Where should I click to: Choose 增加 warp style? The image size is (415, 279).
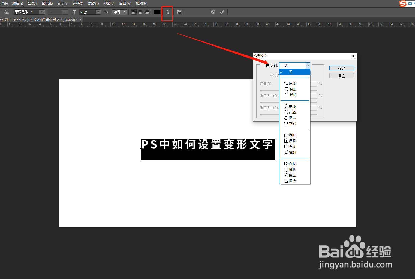pos(295,152)
